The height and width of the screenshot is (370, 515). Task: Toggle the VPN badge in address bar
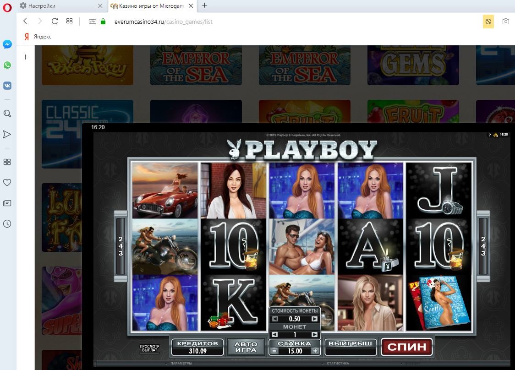(x=93, y=22)
